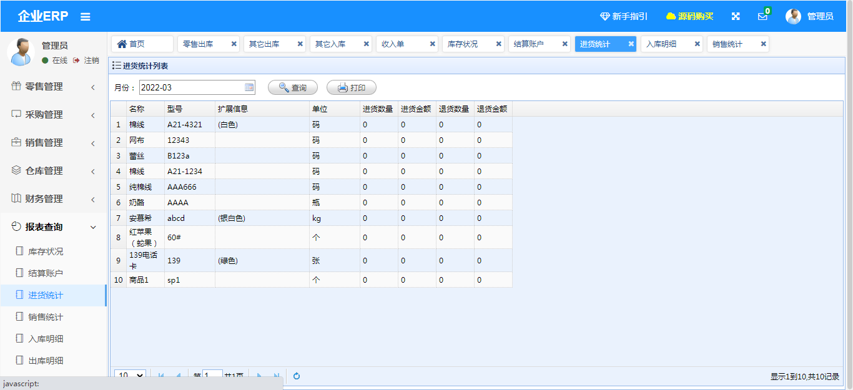Click the hamburger menu icon

pos(86,17)
